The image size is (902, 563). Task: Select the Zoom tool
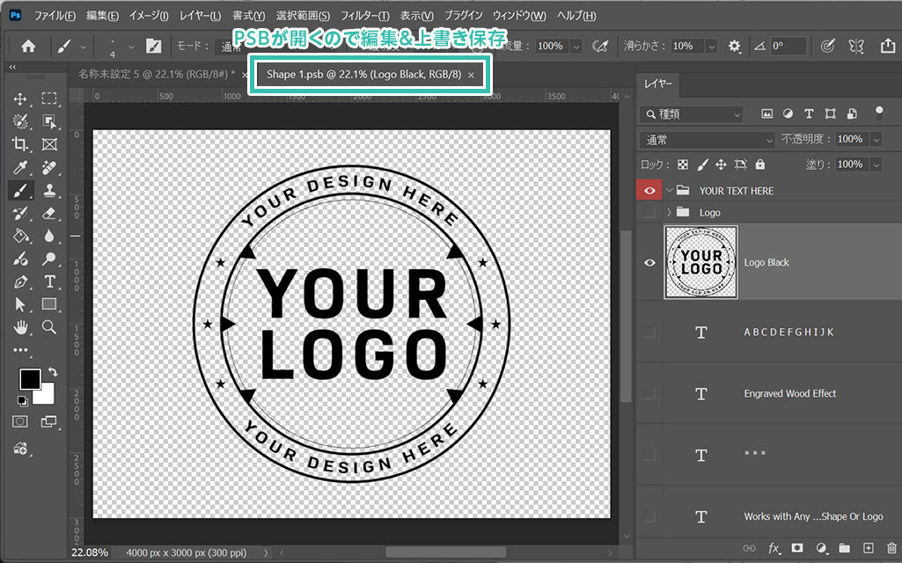coord(49,327)
